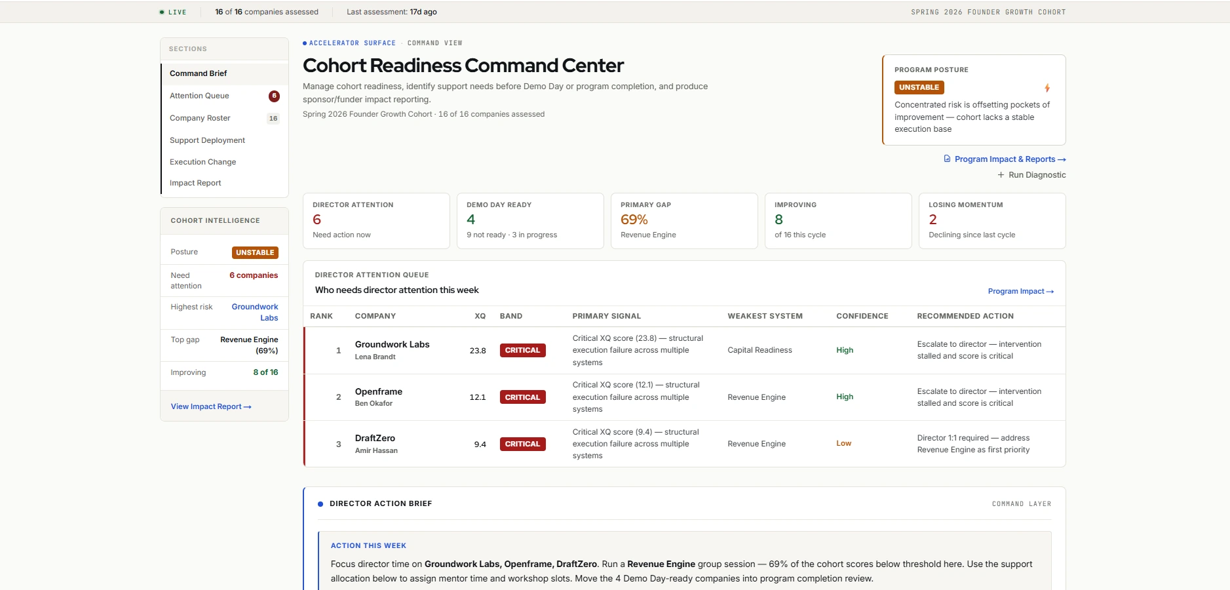Image resolution: width=1230 pixels, height=590 pixels.
Task: Open the Command Brief section
Action: [225, 73]
